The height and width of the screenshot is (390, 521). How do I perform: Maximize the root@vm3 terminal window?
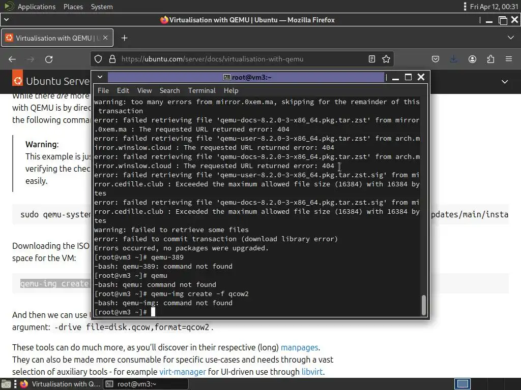pyautogui.click(x=408, y=77)
